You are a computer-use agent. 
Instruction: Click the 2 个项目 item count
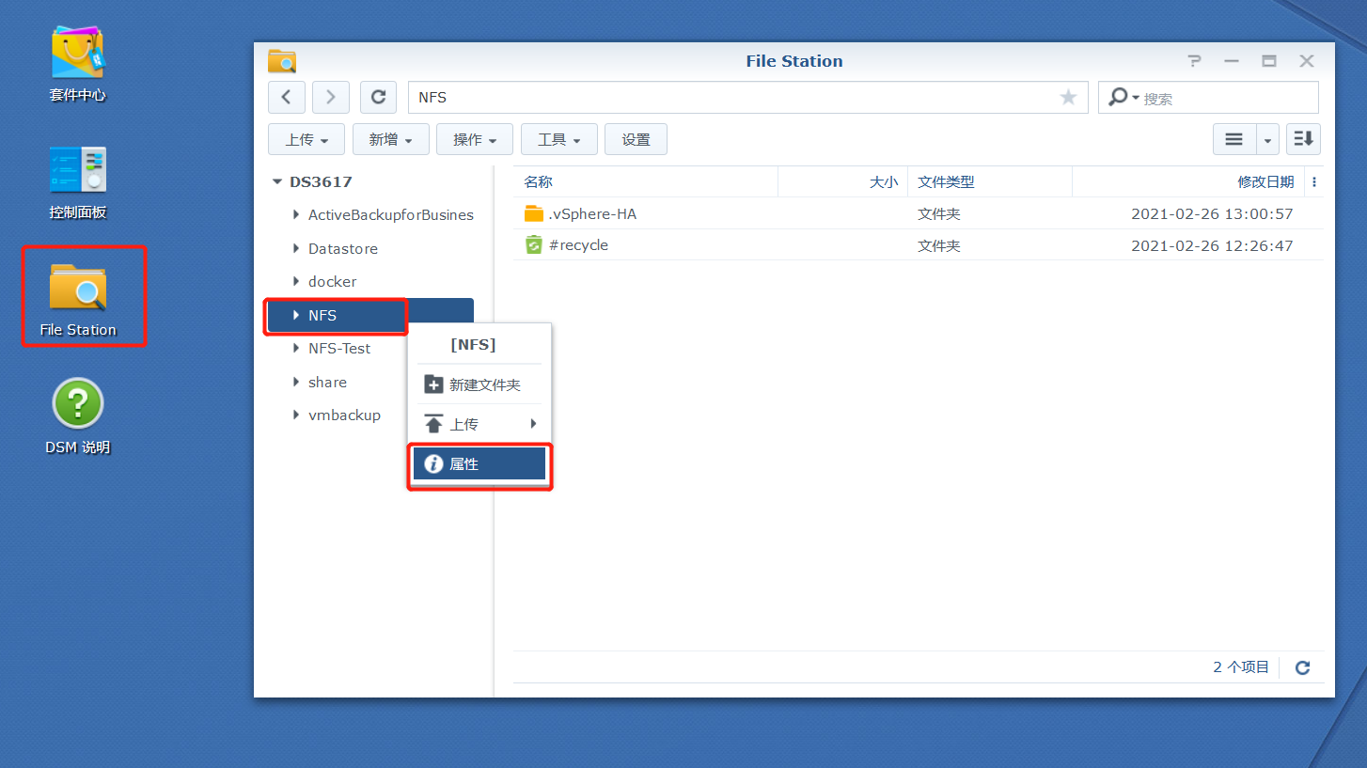tap(1241, 667)
